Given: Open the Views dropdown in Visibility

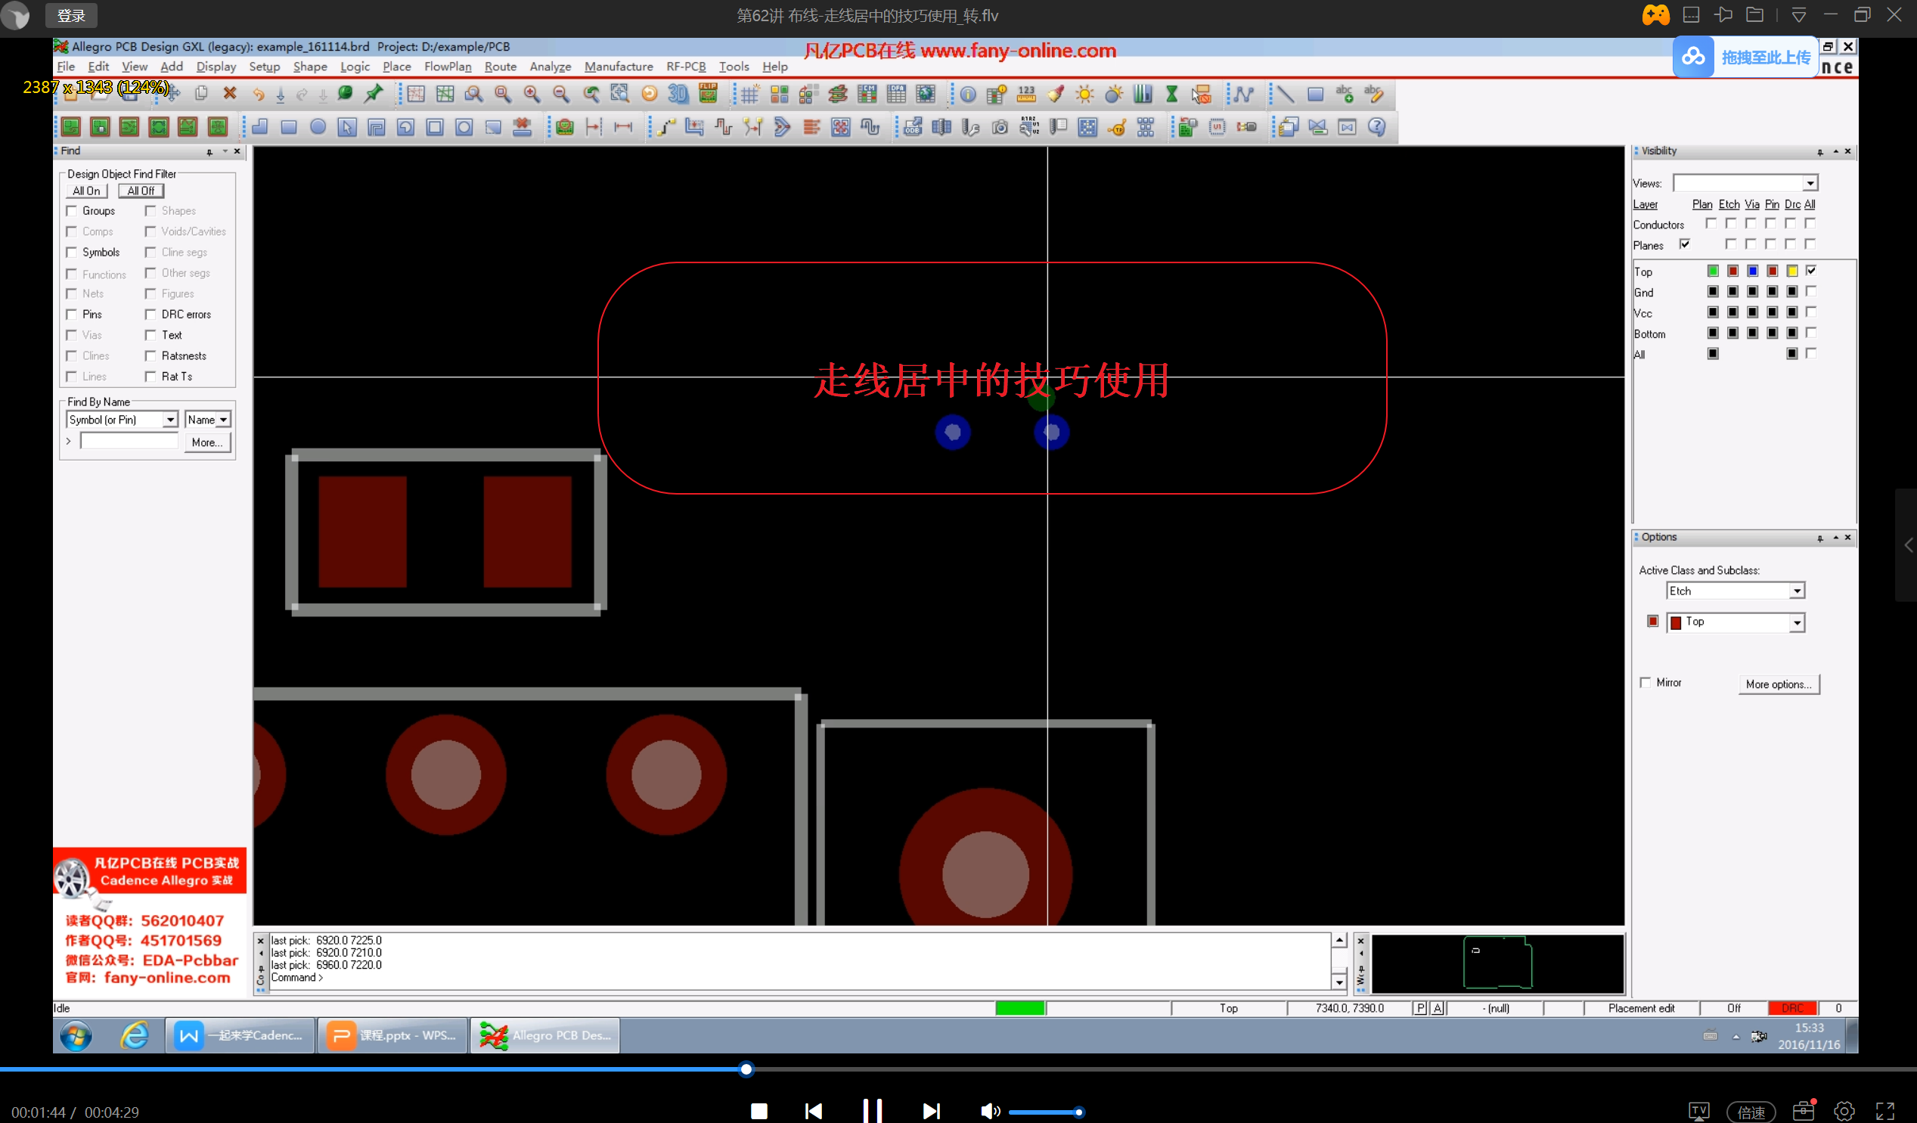Looking at the screenshot, I should point(1810,183).
